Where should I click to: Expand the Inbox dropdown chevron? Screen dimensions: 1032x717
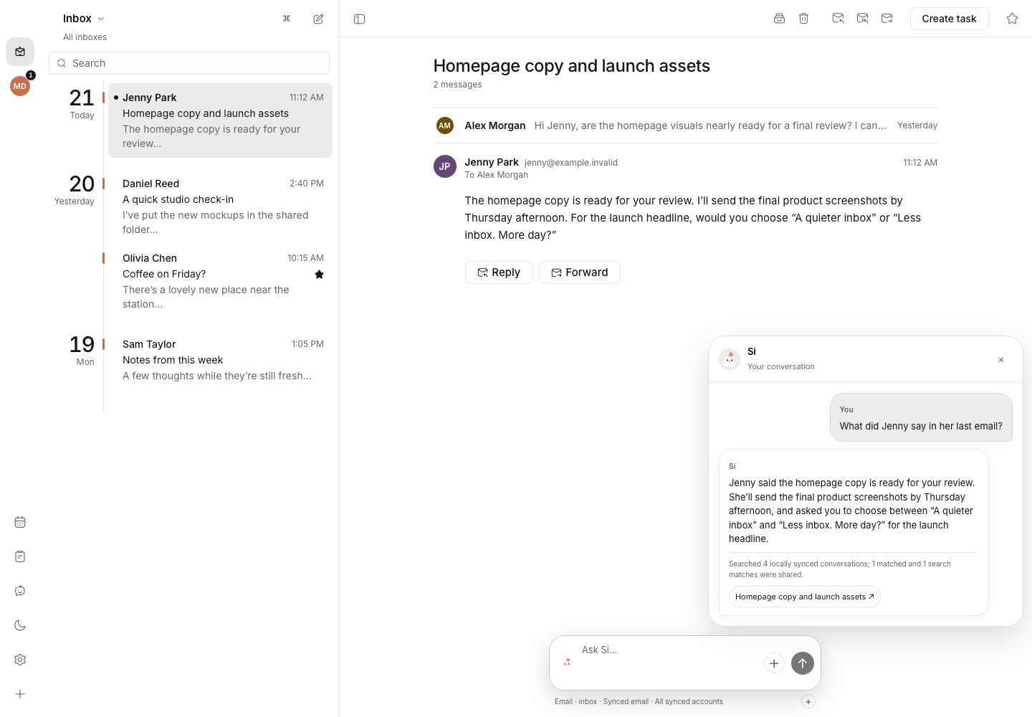[101, 19]
